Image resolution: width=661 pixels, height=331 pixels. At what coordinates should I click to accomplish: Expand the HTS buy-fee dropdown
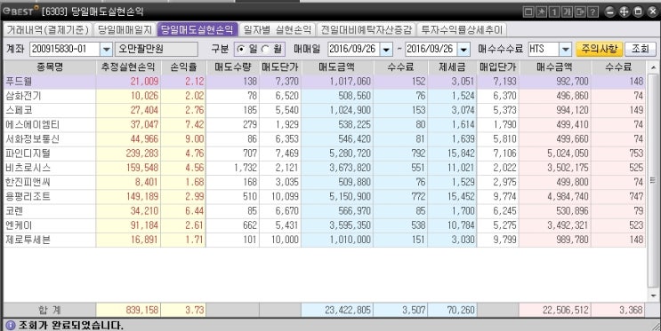(565, 49)
